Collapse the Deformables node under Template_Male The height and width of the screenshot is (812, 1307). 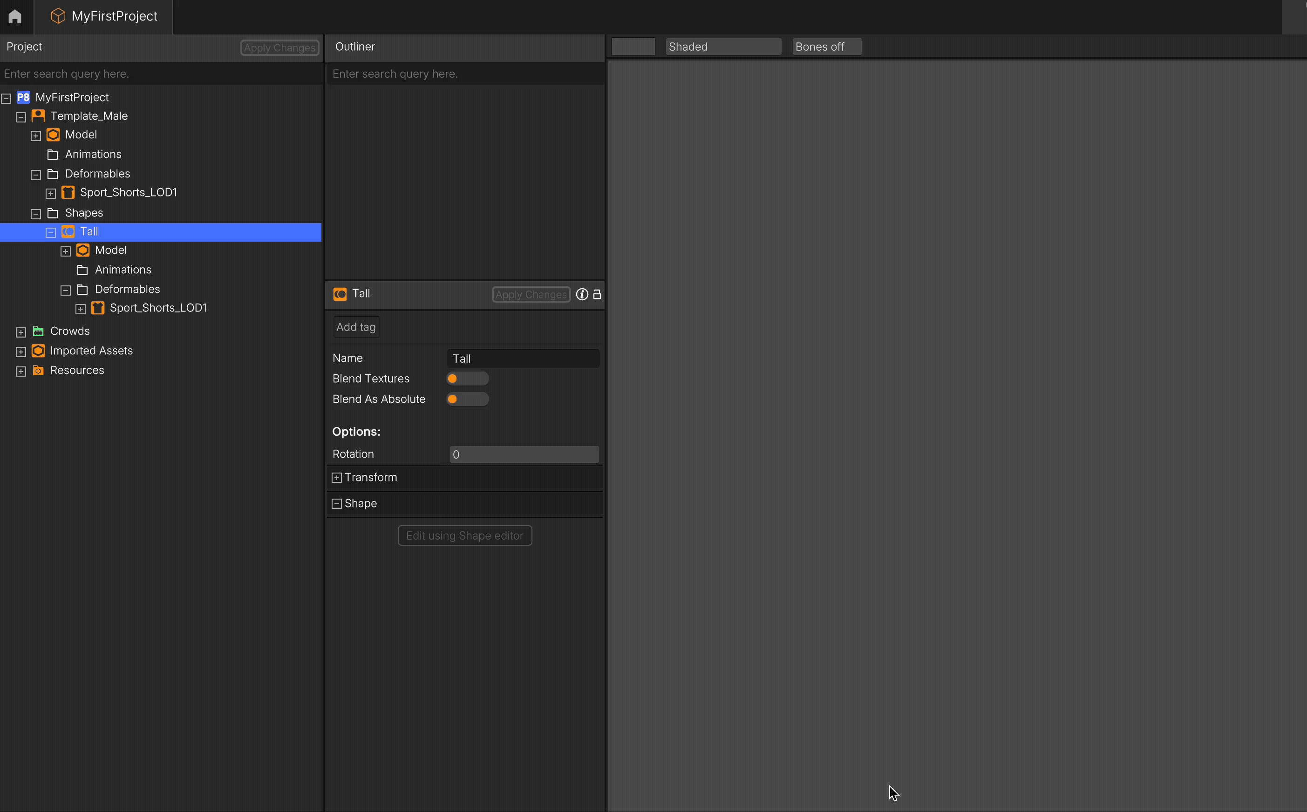36,175
